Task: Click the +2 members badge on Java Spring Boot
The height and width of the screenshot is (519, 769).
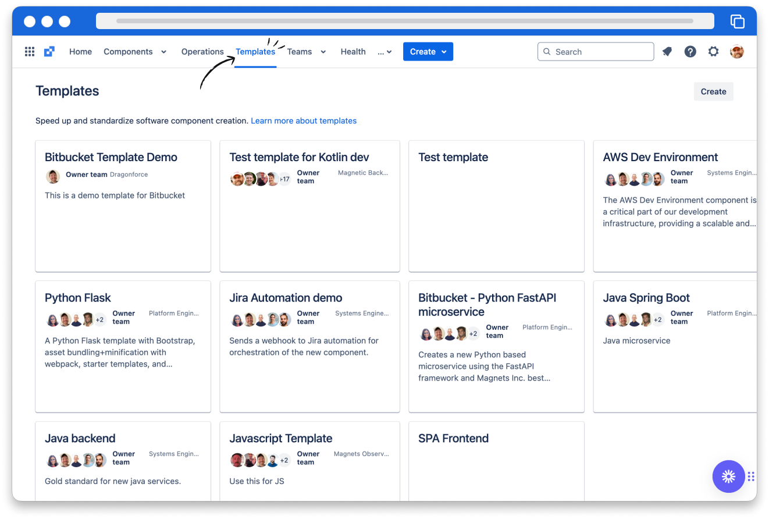Action: (658, 319)
